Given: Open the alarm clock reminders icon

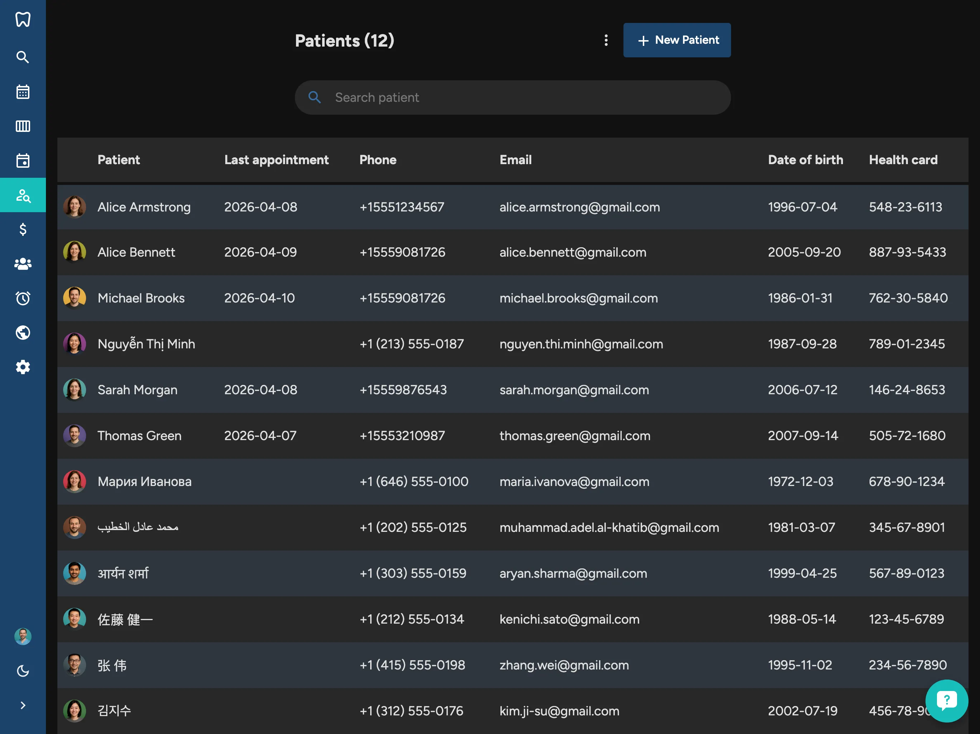Looking at the screenshot, I should pyautogui.click(x=23, y=299).
